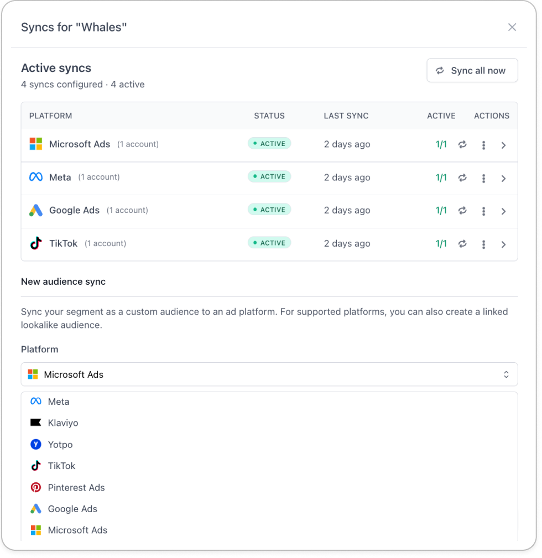The width and height of the screenshot is (542, 558).
Task: Click '(1 account)' next to Meta
Action: point(99,177)
